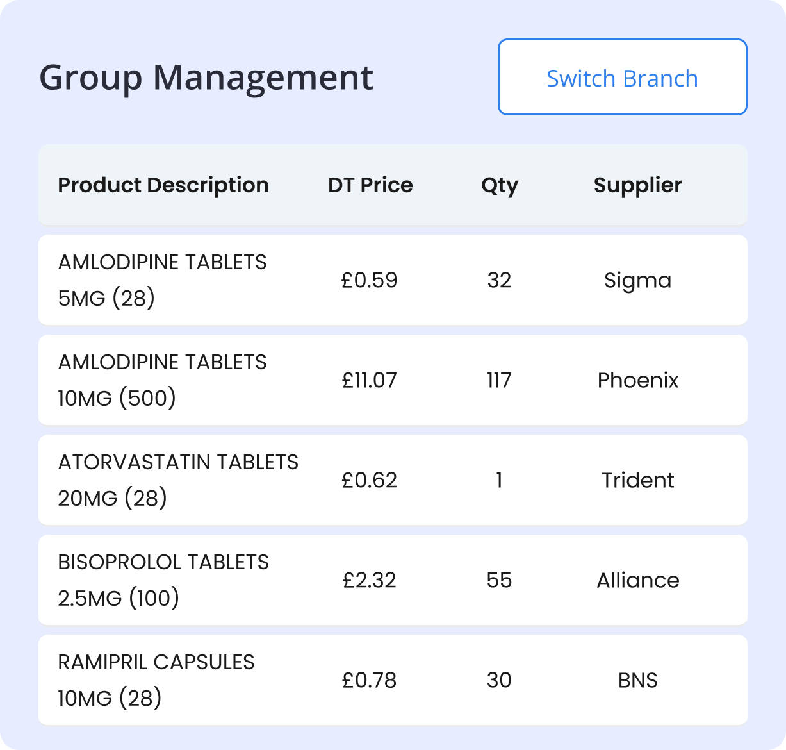The width and height of the screenshot is (786, 750).
Task: Click the quantity 1 for Atorvastatin
Action: click(x=499, y=479)
